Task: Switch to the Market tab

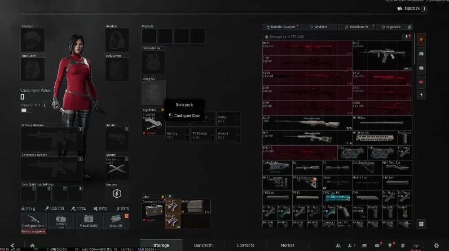Action: (x=287, y=245)
